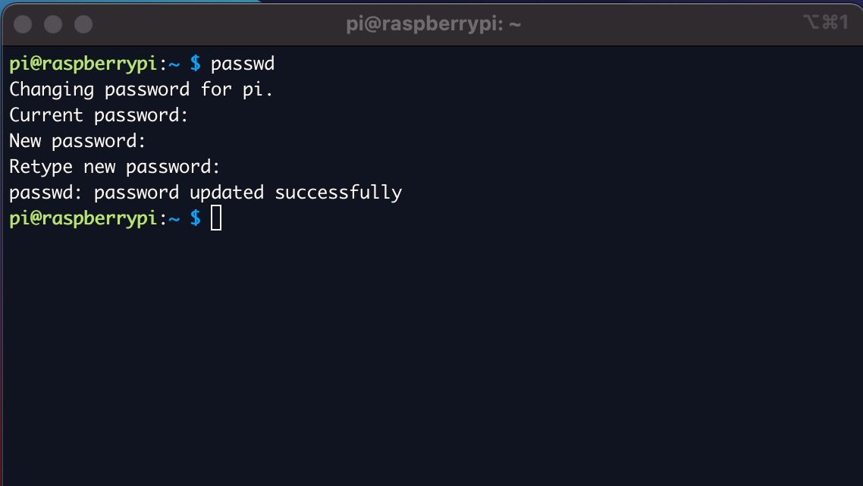Click the word 'successfully' in output

pos(338,193)
